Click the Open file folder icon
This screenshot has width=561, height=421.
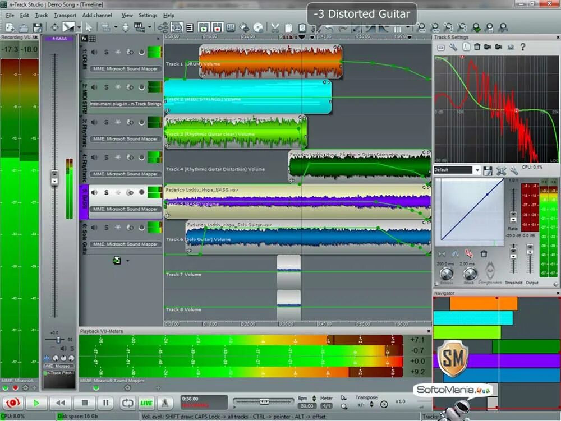(x=24, y=27)
